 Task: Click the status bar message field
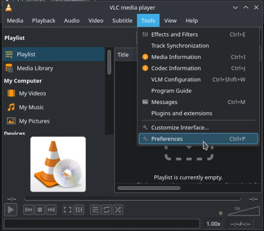(102, 224)
